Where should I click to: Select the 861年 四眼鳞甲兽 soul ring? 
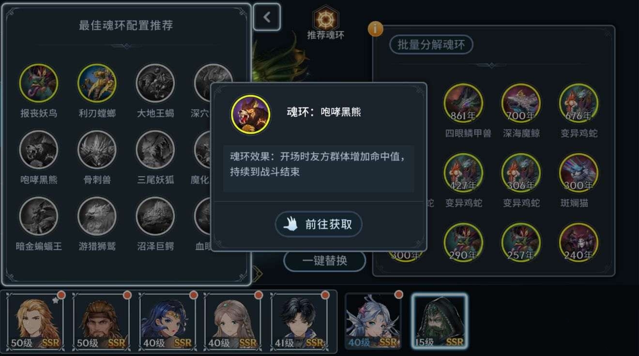(463, 103)
